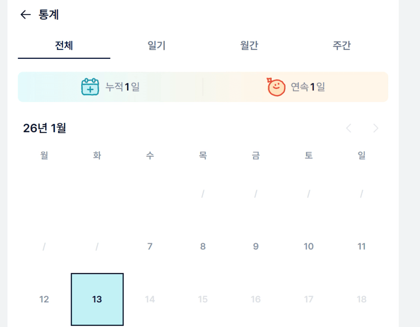
Task: Click the 연속 1일 streak stat
Action: (308, 87)
